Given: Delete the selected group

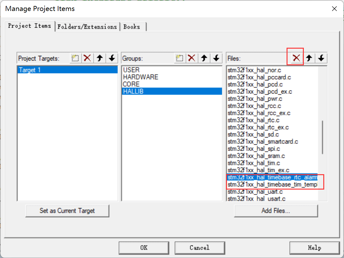Looking at the screenshot, I should (191, 58).
